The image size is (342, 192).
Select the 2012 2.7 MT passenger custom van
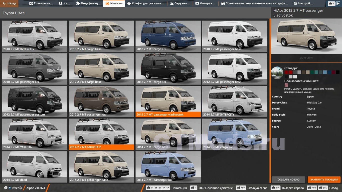(x=35, y=101)
